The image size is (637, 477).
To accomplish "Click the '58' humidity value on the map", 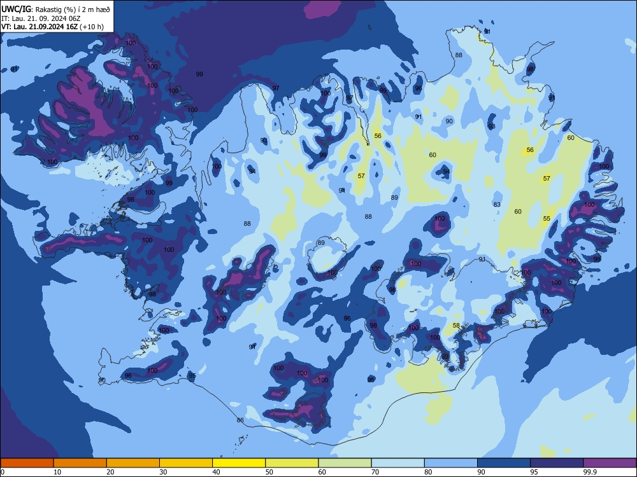I will (456, 325).
